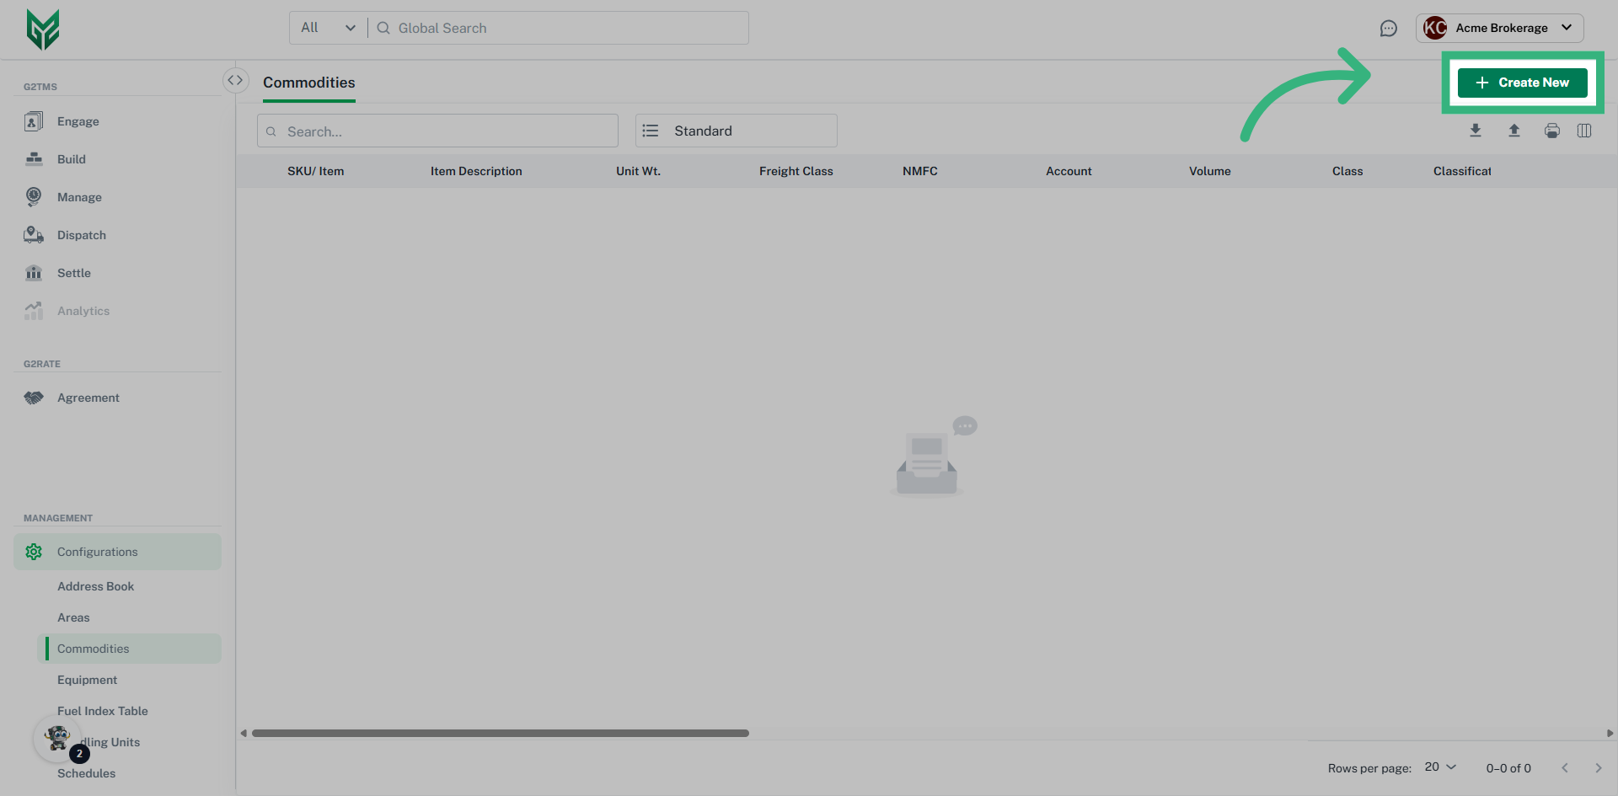Select Fuel Index Table under Configurations
Image resolution: width=1618 pixels, height=796 pixels.
pos(102,711)
